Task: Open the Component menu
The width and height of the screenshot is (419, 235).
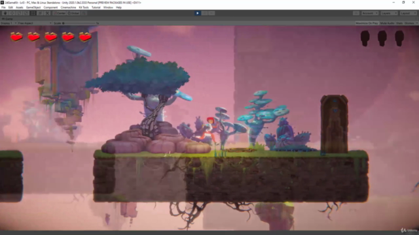Action: pyautogui.click(x=50, y=7)
